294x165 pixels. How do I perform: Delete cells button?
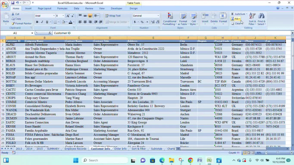(214, 18)
